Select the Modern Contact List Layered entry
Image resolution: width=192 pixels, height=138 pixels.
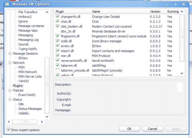point(112,26)
